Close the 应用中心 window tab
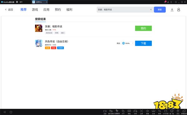 (47, 2)
